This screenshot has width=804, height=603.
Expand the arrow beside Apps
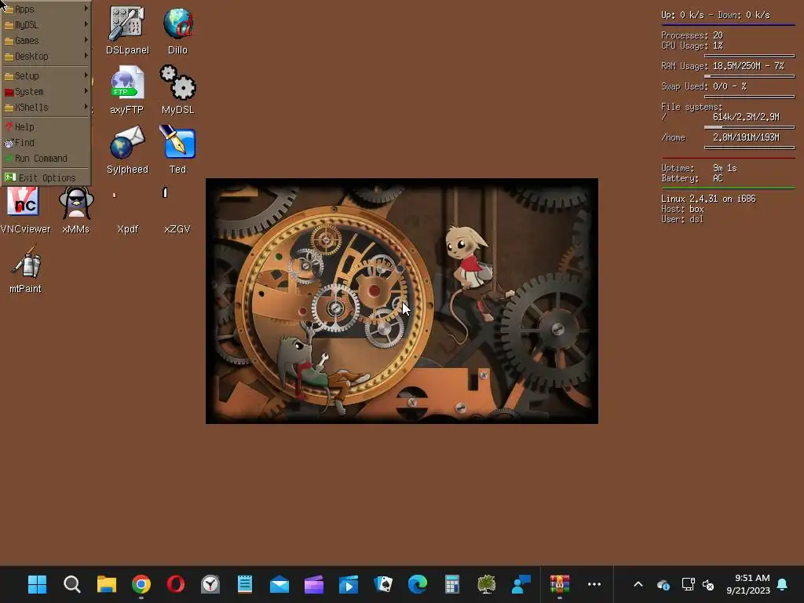point(86,8)
